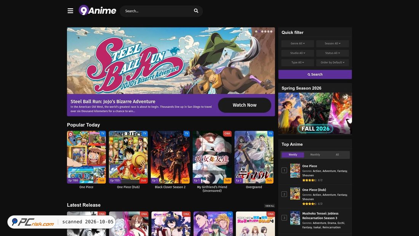Open the One Piece Ep 1180 poster
The width and height of the screenshot is (419, 236).
pyautogui.click(x=86, y=157)
